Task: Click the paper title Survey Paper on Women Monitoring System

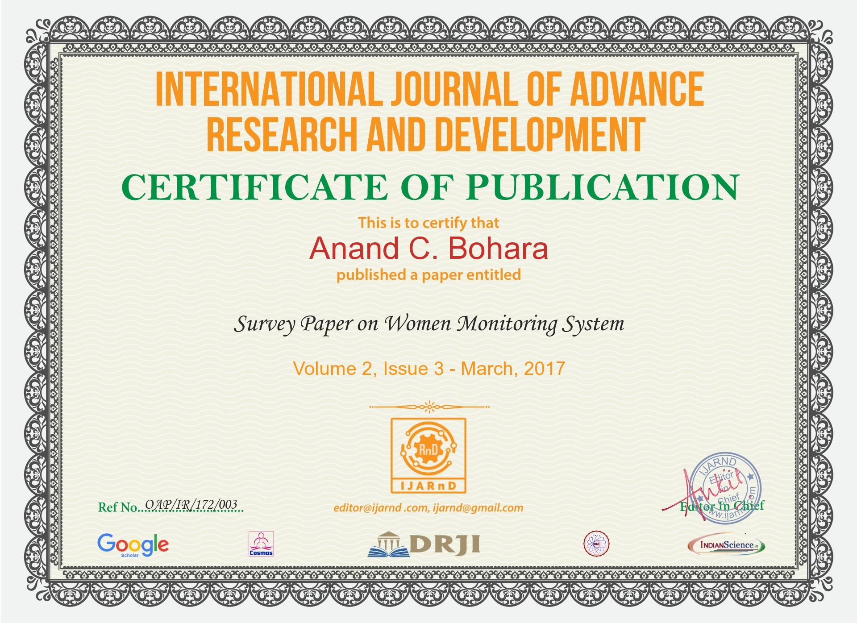Action: (428, 324)
